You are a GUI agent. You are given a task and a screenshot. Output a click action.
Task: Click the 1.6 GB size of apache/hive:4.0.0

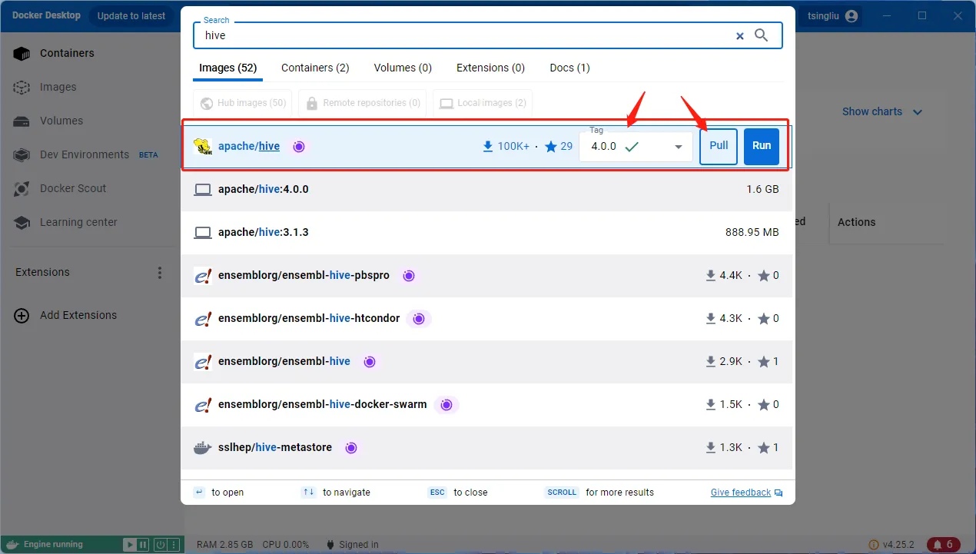(x=762, y=189)
